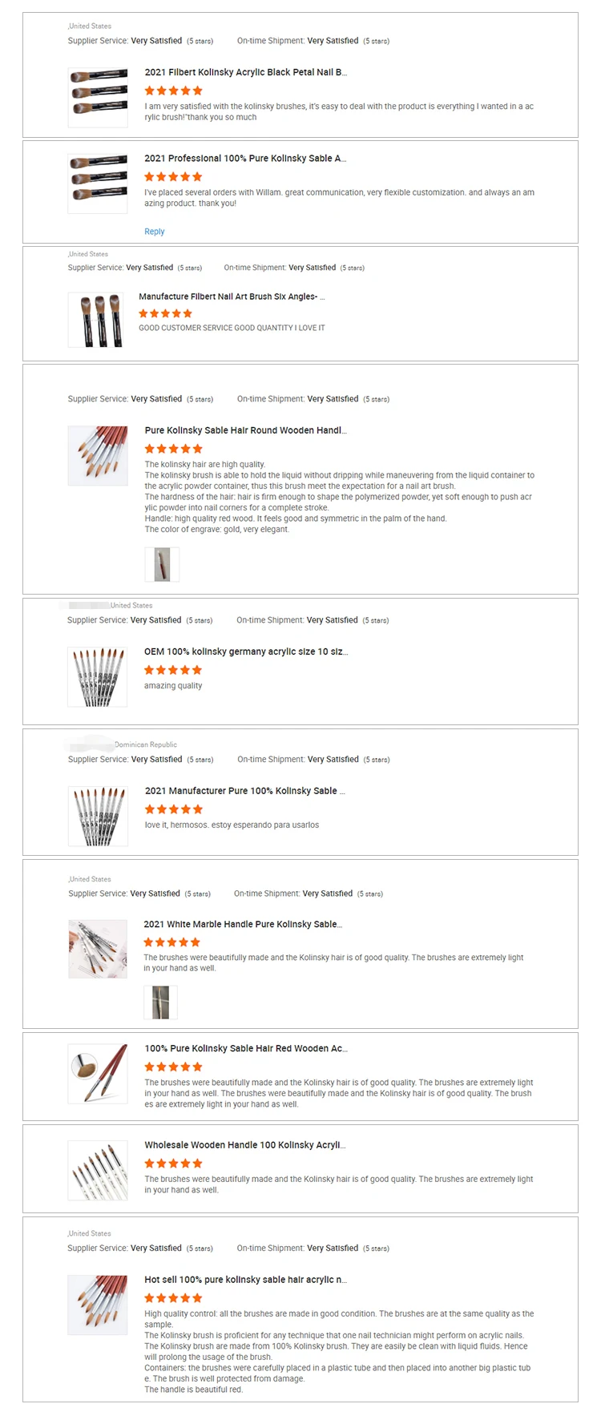Viewport: 601px width, 1420px height.
Task: Open OEM 100% kolinsky germany acrylic title
Action: click(245, 652)
